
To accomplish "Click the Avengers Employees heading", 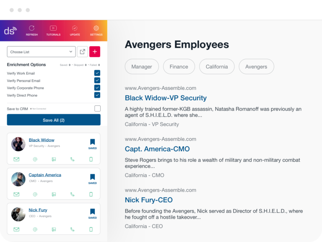I will pos(177,45).
